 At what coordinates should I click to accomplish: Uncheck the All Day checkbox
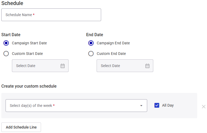point(157,105)
